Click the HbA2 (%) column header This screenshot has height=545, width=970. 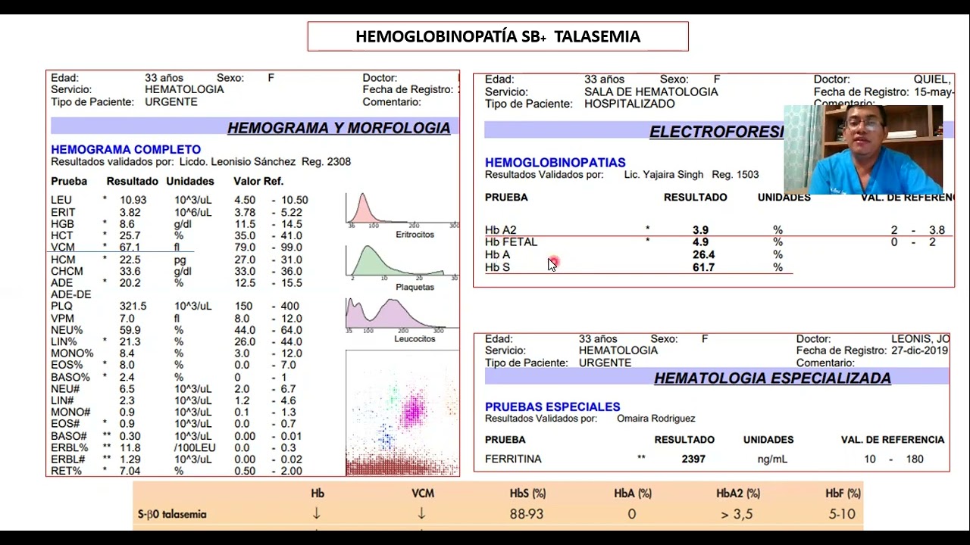pos(738,494)
